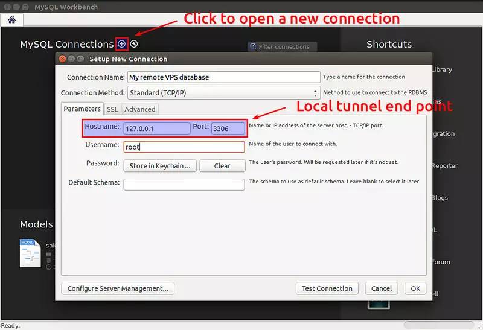Viewport: 483px width, 330px height.
Task: Cancel the Setup New Connection dialog
Action: 382,288
